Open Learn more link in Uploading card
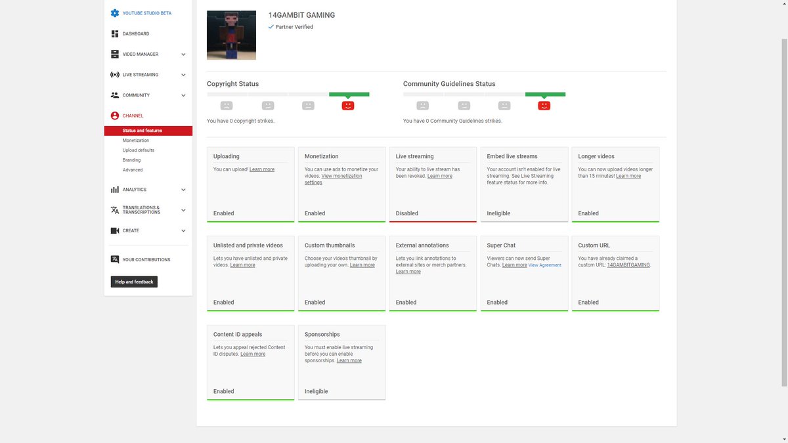The width and height of the screenshot is (788, 443). 262,169
